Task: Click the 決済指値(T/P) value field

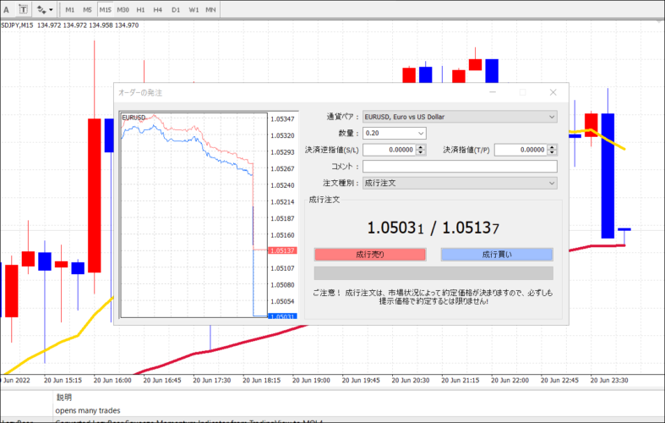Action: tap(521, 150)
